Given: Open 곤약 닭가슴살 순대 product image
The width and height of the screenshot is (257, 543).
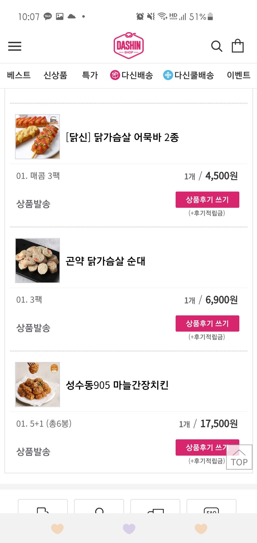Looking at the screenshot, I should click(x=37, y=261).
